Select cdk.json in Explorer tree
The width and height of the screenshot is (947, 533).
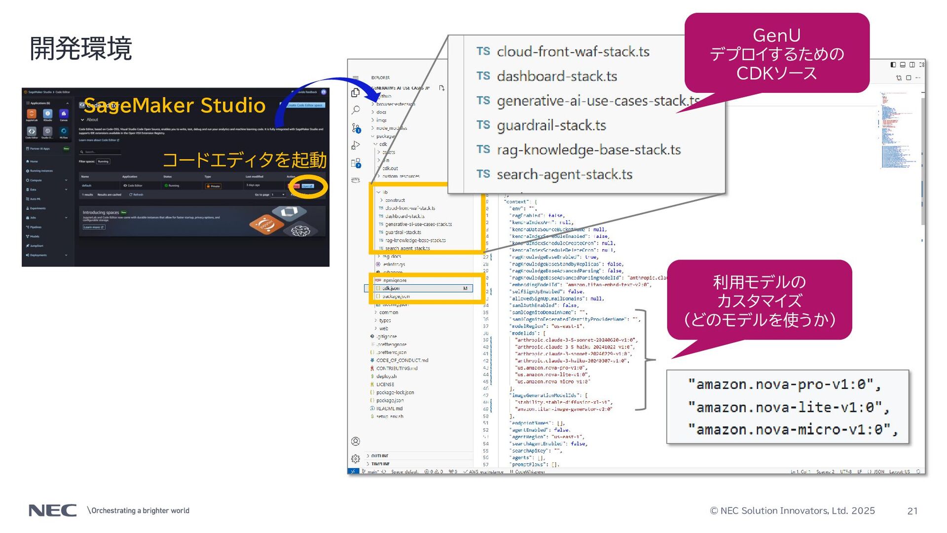(x=418, y=288)
